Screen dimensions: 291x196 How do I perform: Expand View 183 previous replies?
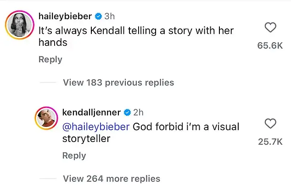coord(118,83)
